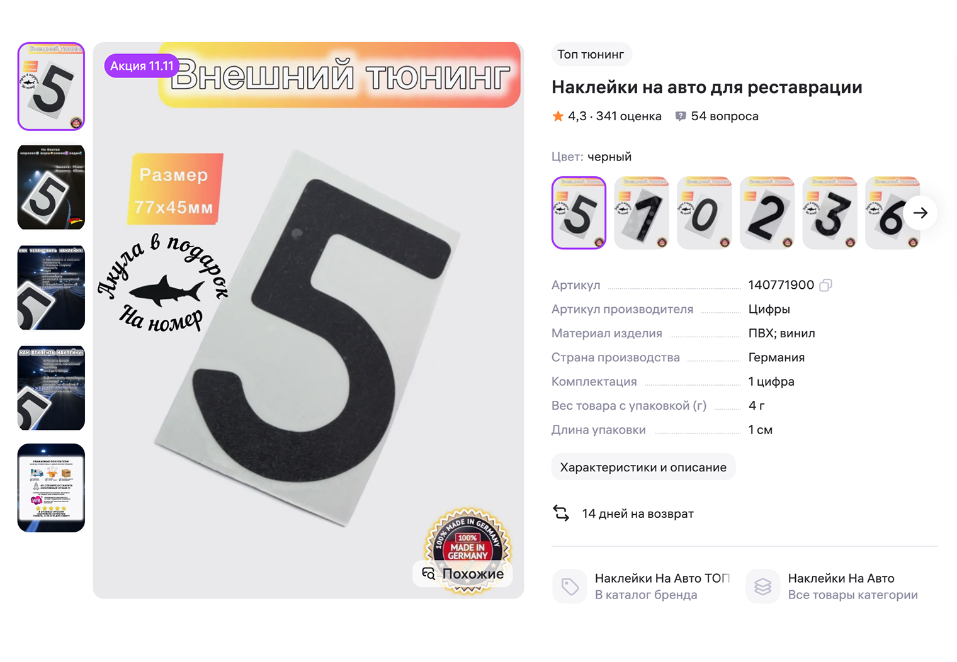Choose the digit 3 sticker variant

[830, 213]
